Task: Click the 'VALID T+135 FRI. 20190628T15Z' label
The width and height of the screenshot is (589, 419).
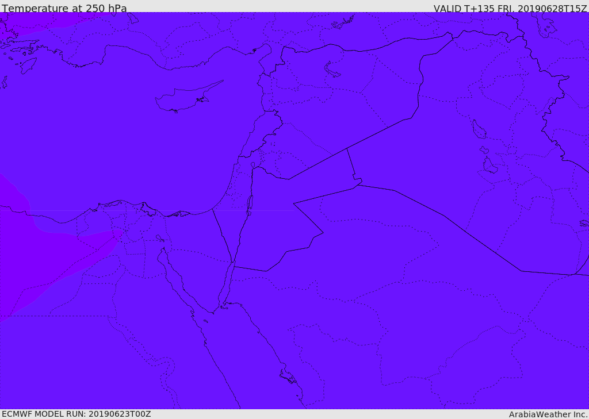Action: (510, 8)
